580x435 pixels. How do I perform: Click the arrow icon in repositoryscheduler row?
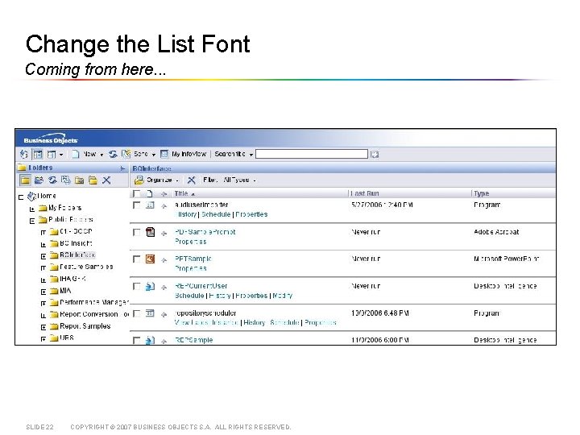tap(164, 314)
